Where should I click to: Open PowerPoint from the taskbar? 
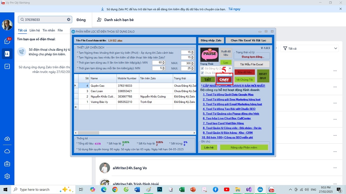click(193, 189)
